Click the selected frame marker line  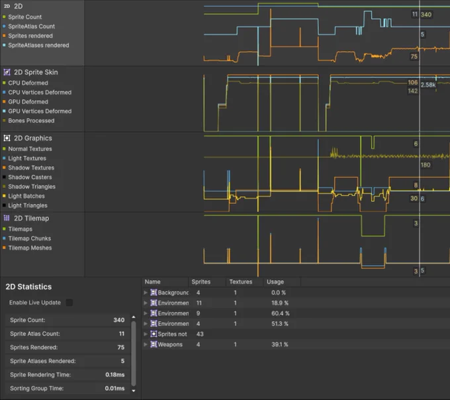[x=420, y=138]
